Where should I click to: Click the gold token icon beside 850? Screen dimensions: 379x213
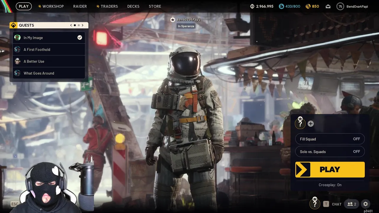[x=308, y=6]
